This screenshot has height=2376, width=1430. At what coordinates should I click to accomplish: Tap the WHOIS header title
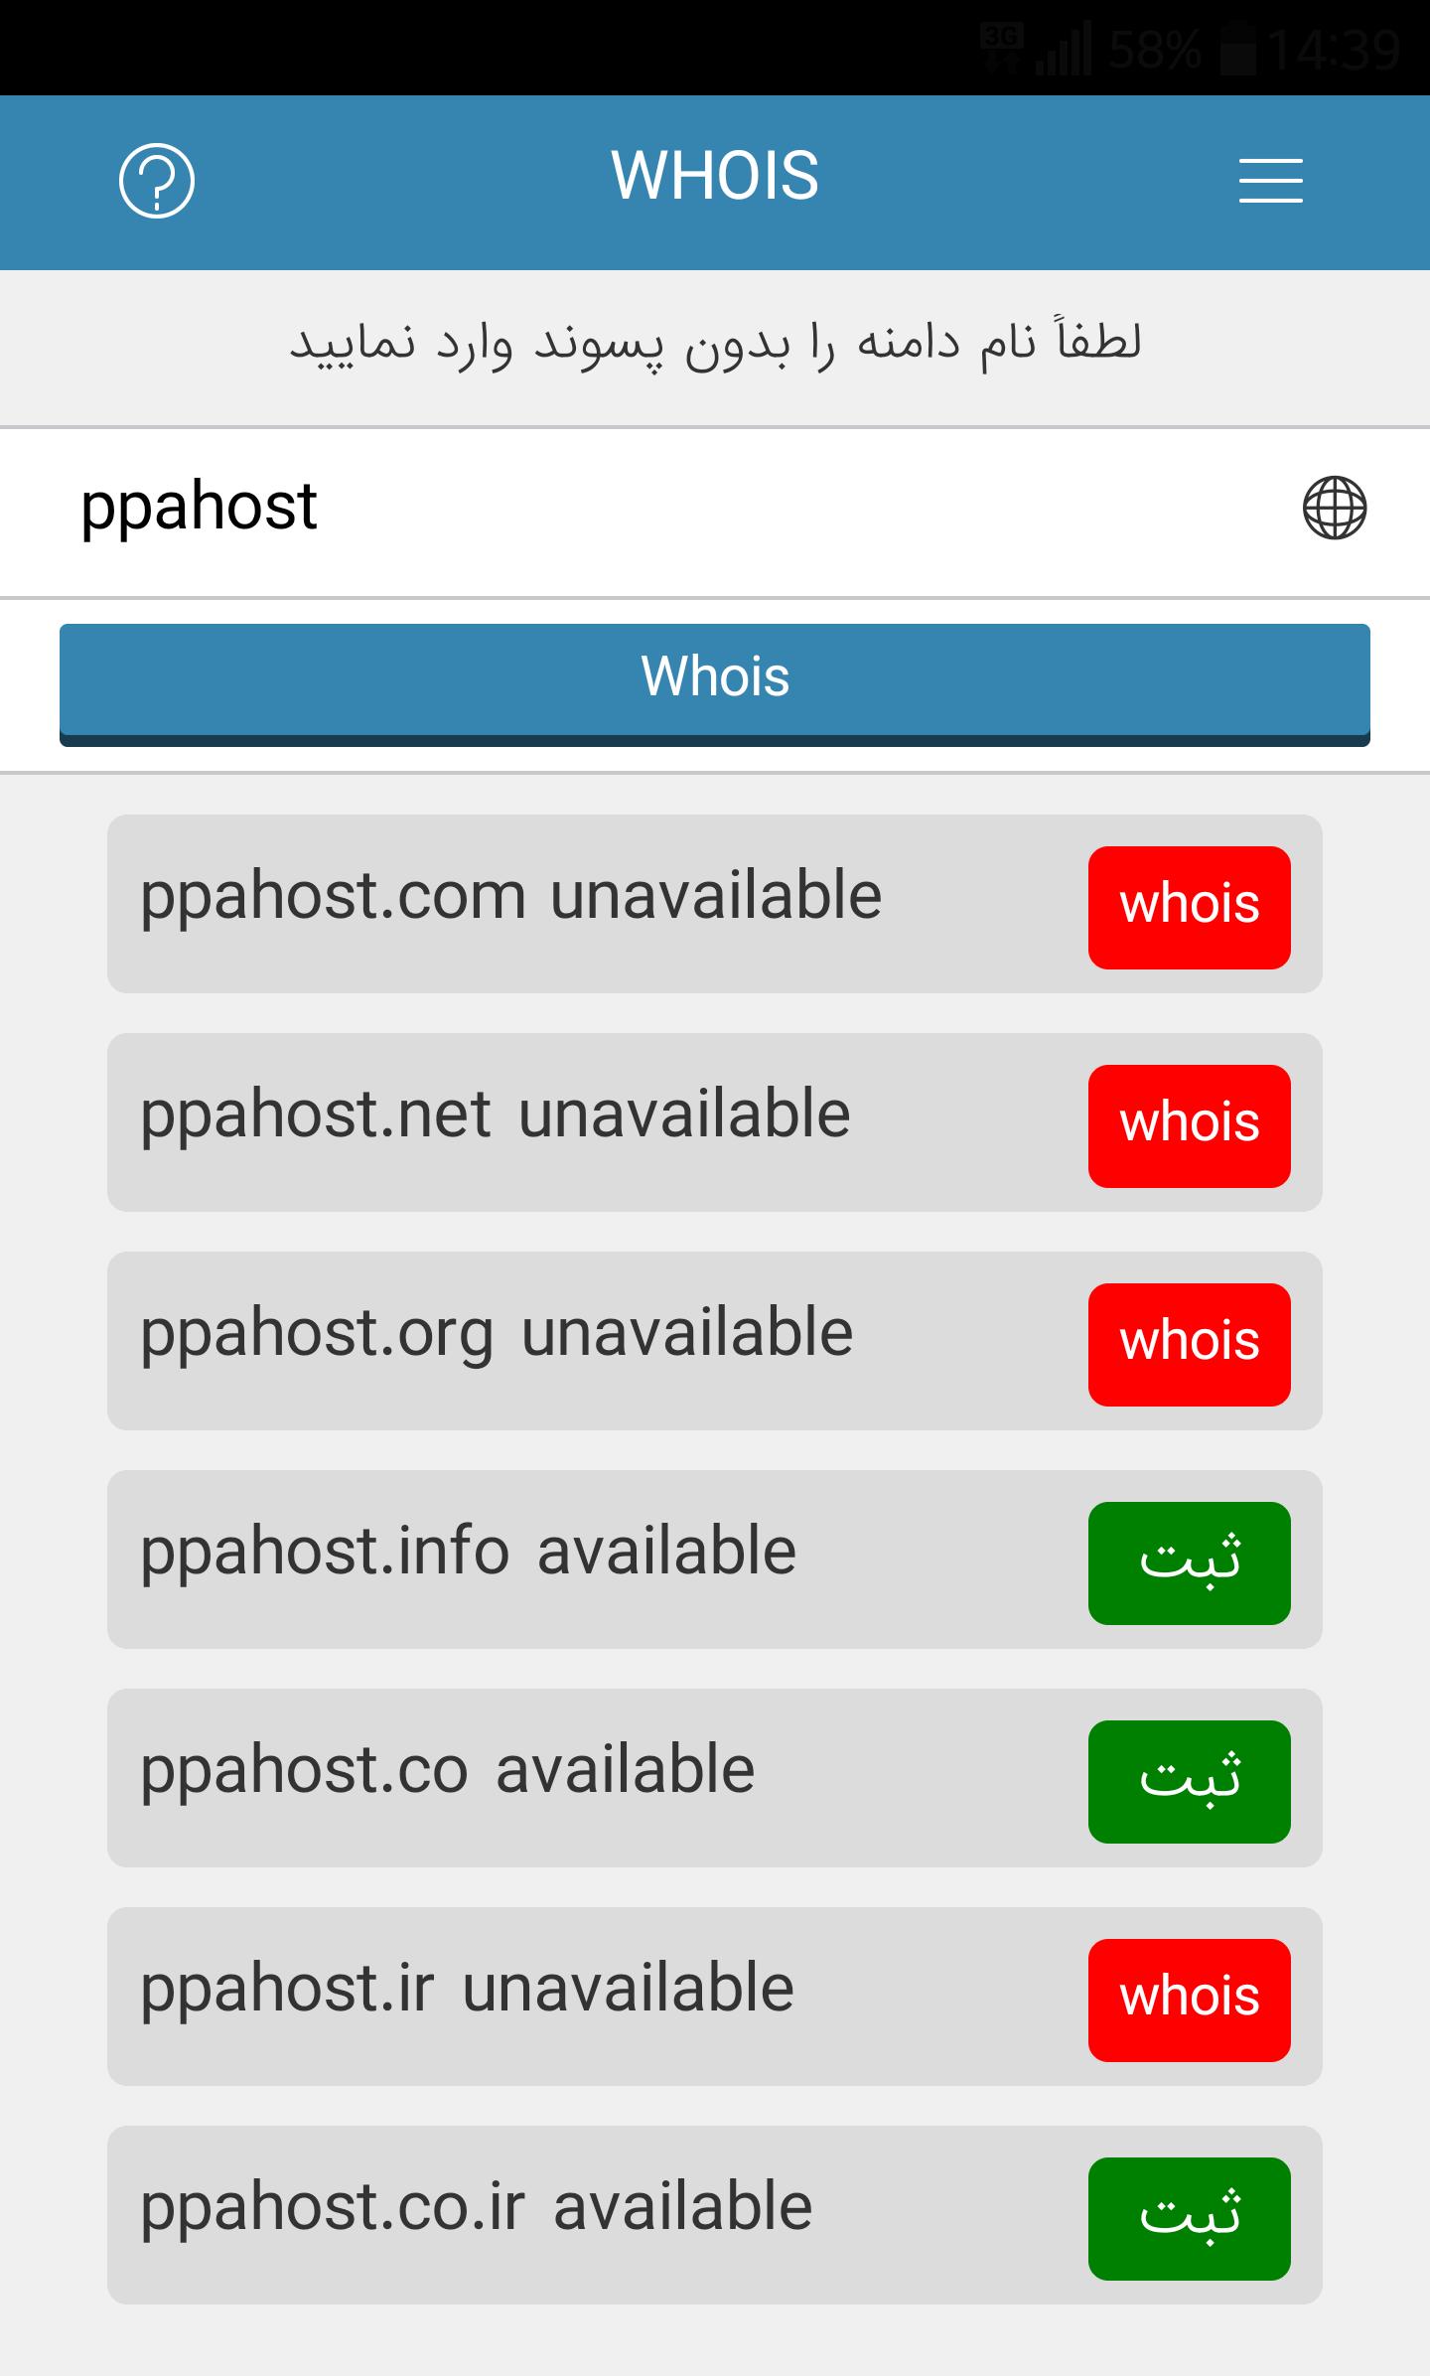pos(715,176)
